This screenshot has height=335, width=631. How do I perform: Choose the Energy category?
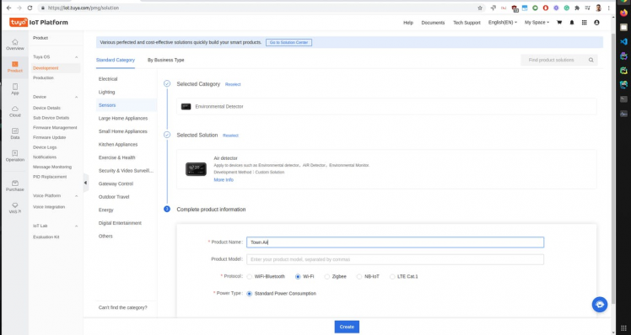[x=105, y=210]
